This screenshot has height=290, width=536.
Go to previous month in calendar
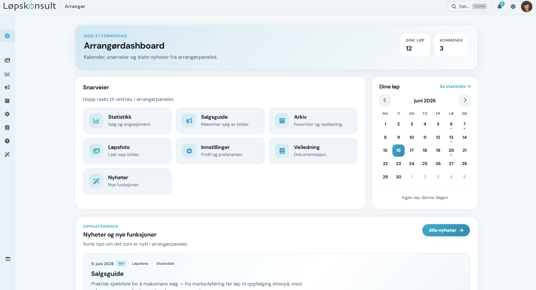[385, 100]
